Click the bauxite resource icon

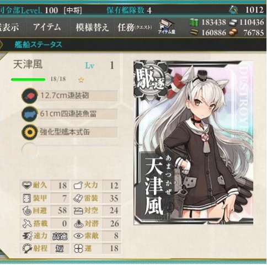(x=233, y=33)
